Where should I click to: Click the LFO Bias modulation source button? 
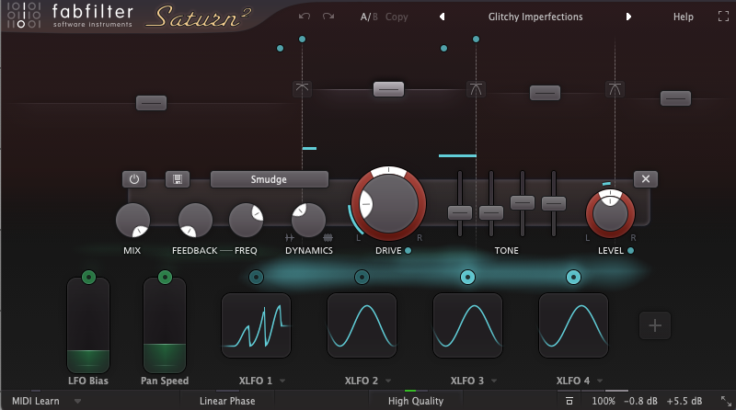88,278
